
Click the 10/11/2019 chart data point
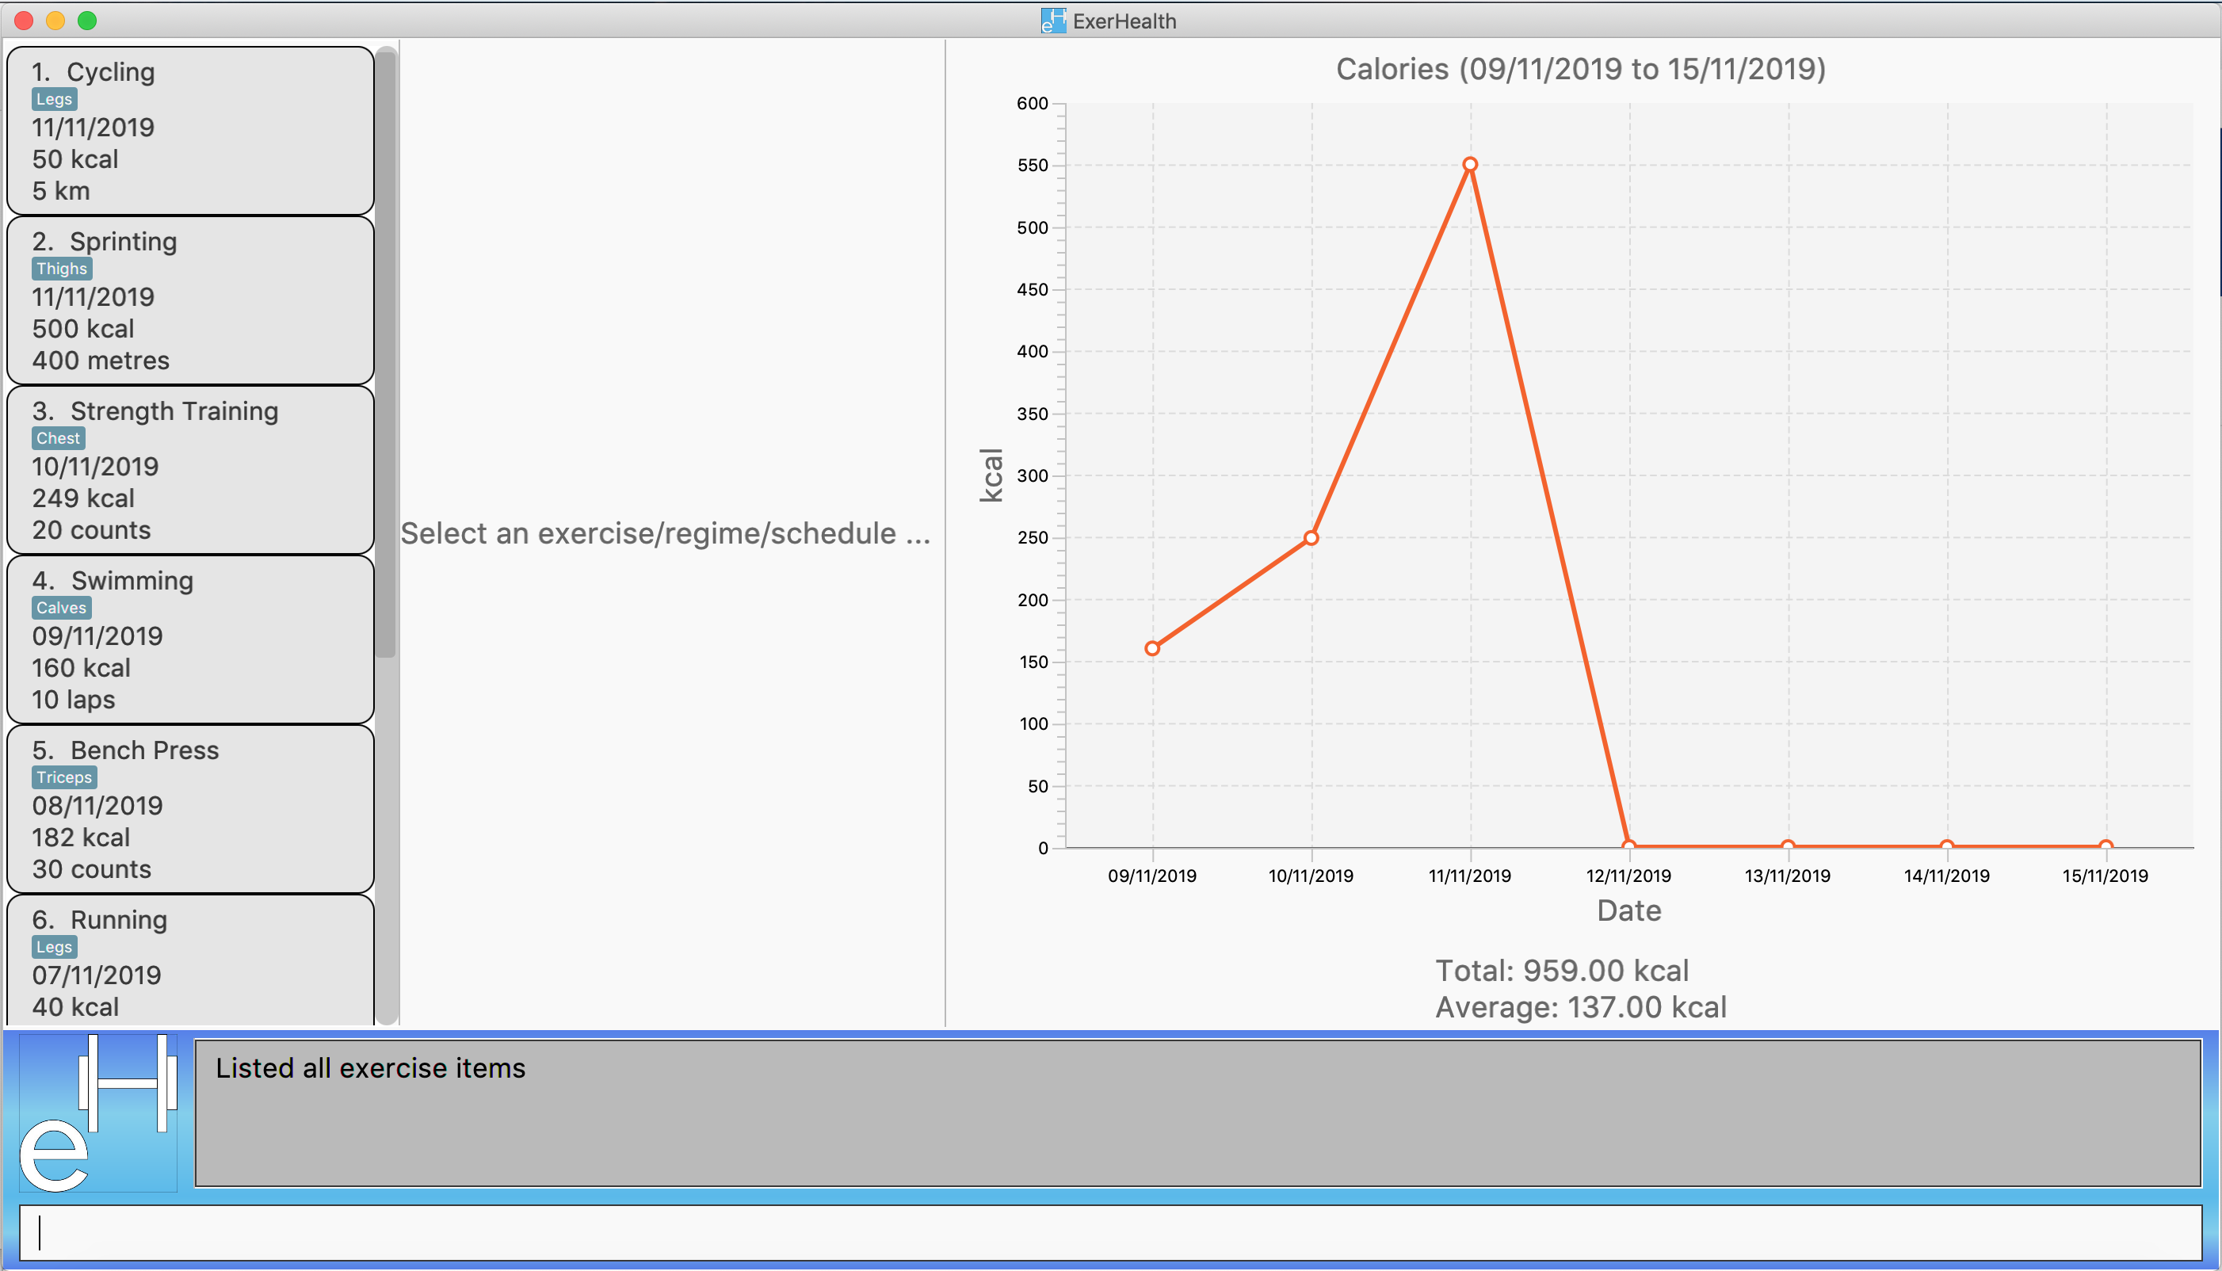(1311, 538)
